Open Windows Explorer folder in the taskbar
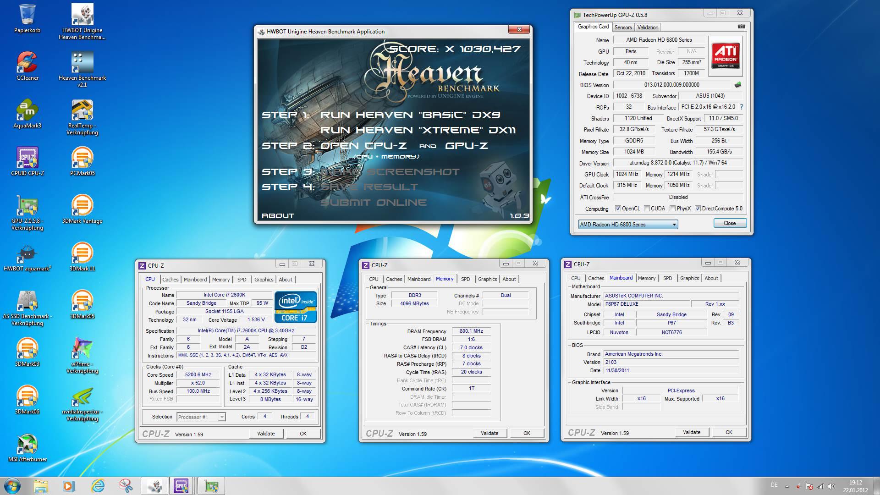This screenshot has width=880, height=495. coord(40,486)
